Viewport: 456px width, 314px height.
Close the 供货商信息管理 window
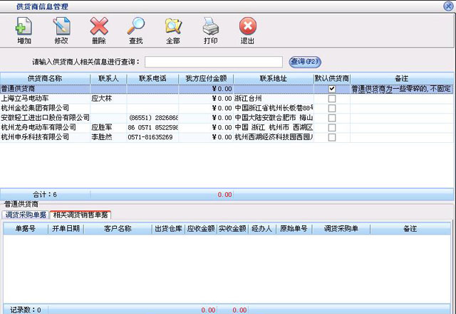click(x=449, y=5)
